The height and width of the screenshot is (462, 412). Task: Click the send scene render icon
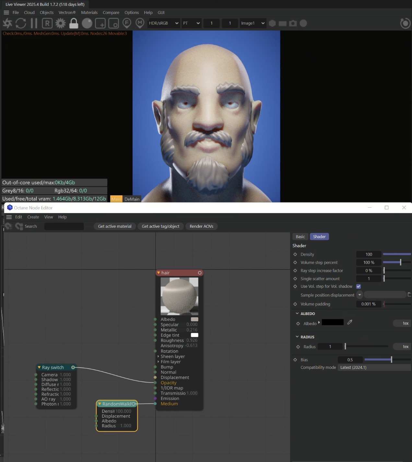[x=7, y=23]
